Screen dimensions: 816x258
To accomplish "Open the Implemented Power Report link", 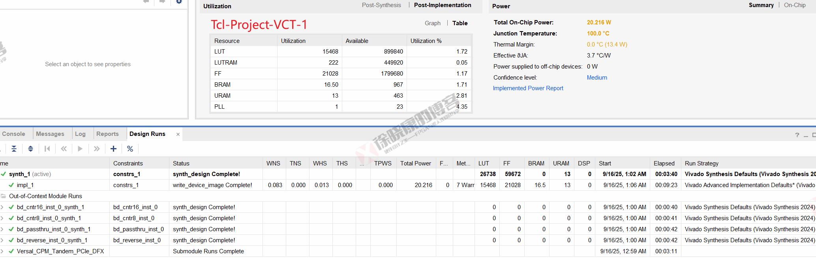I will pos(528,88).
